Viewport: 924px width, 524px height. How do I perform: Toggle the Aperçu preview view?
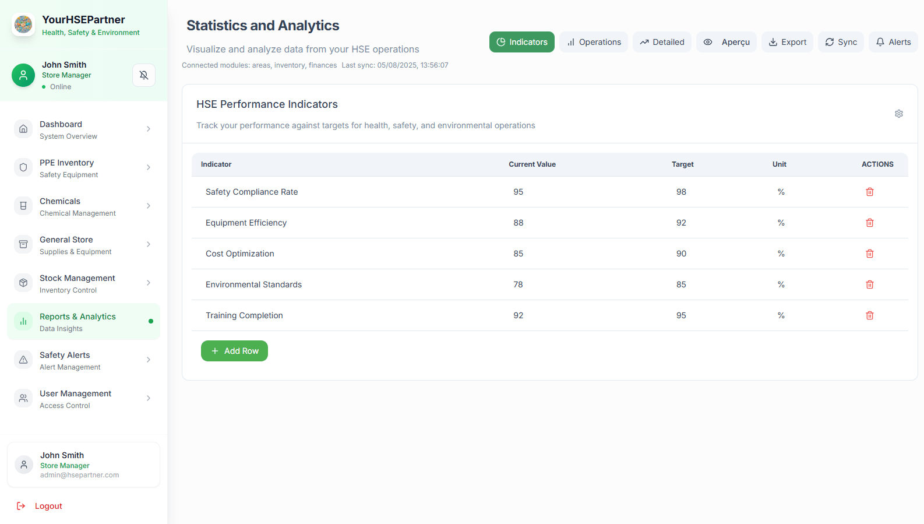[726, 42]
